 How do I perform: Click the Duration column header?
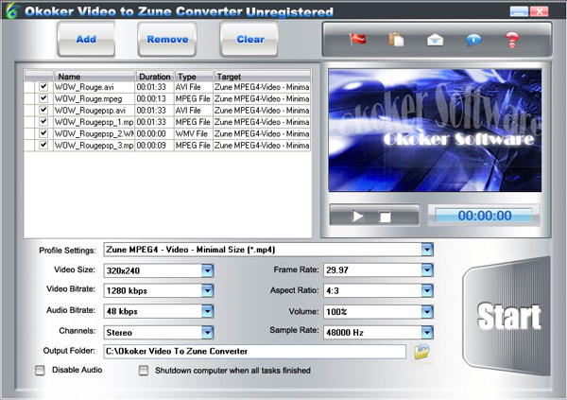[x=155, y=77]
